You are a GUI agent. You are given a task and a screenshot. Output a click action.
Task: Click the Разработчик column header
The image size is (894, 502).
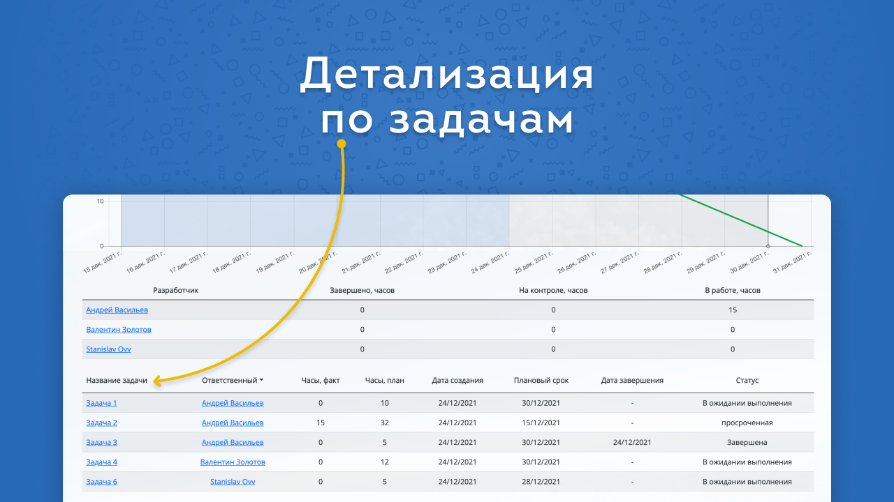(x=176, y=290)
